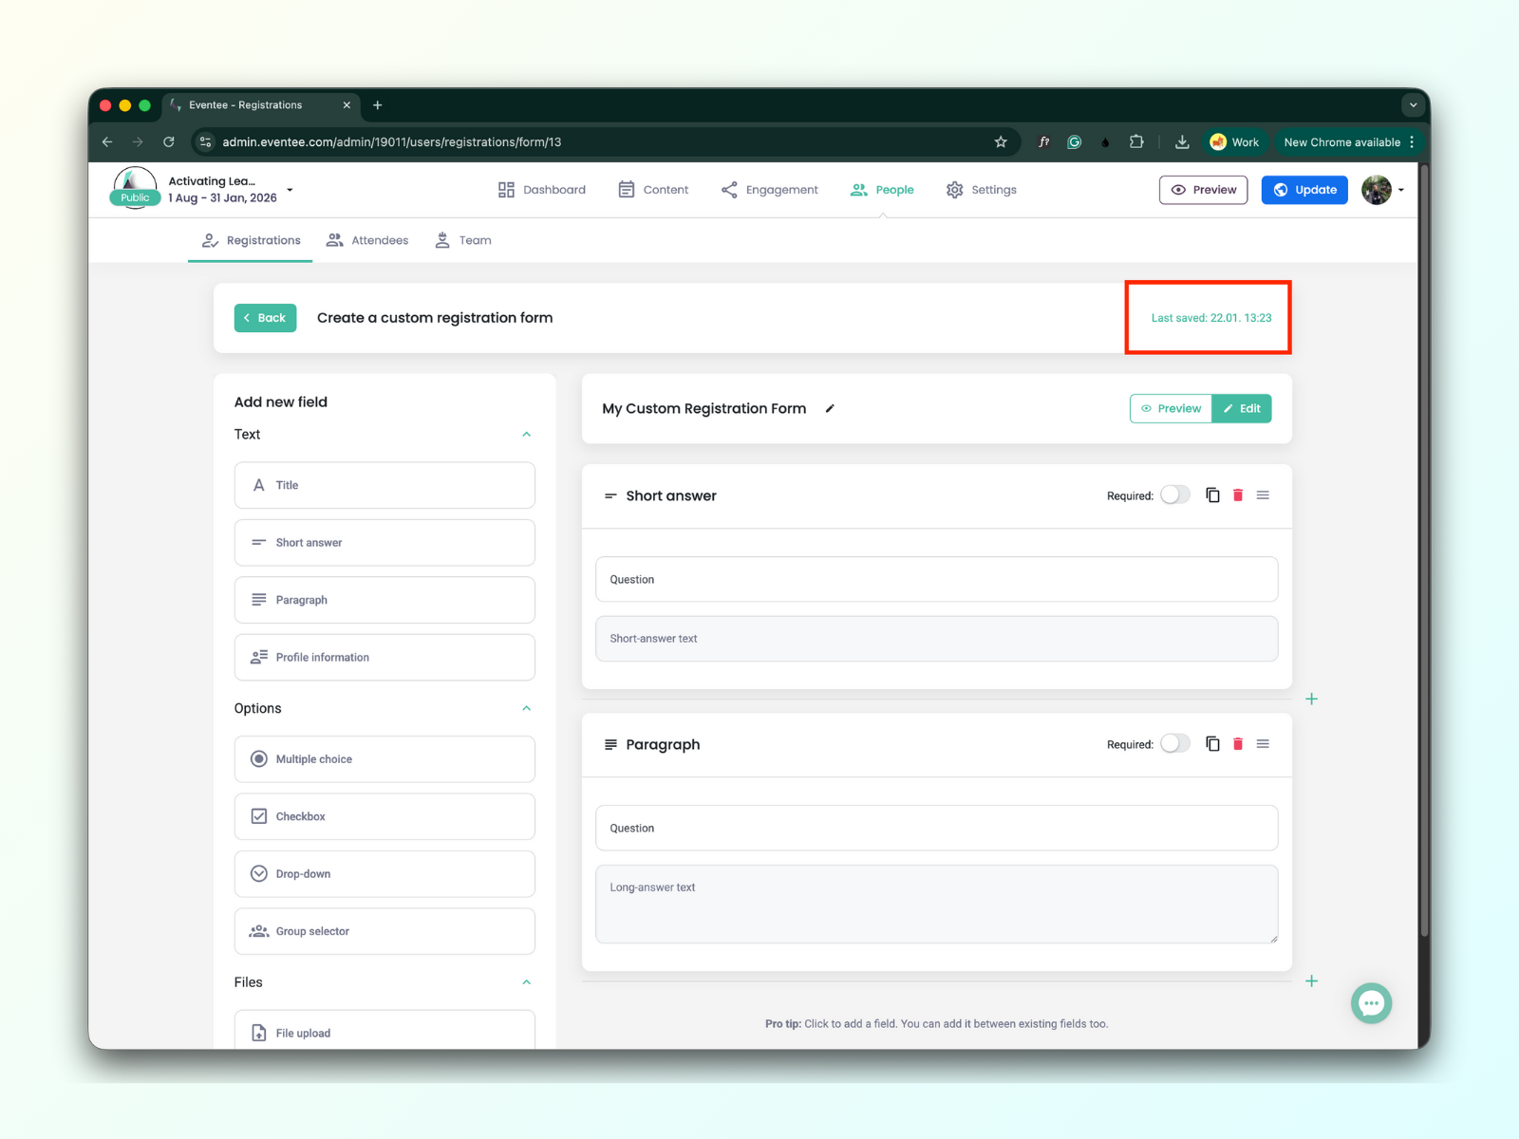Toggle Required for the Paragraph field

point(1175,744)
